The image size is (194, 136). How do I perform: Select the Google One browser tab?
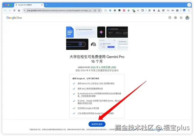point(29,5)
